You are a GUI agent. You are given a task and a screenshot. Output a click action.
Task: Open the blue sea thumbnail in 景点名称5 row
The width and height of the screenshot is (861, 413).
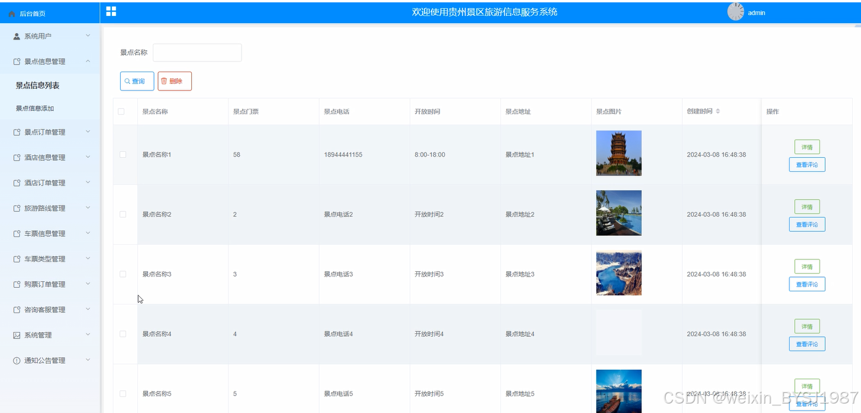619,391
